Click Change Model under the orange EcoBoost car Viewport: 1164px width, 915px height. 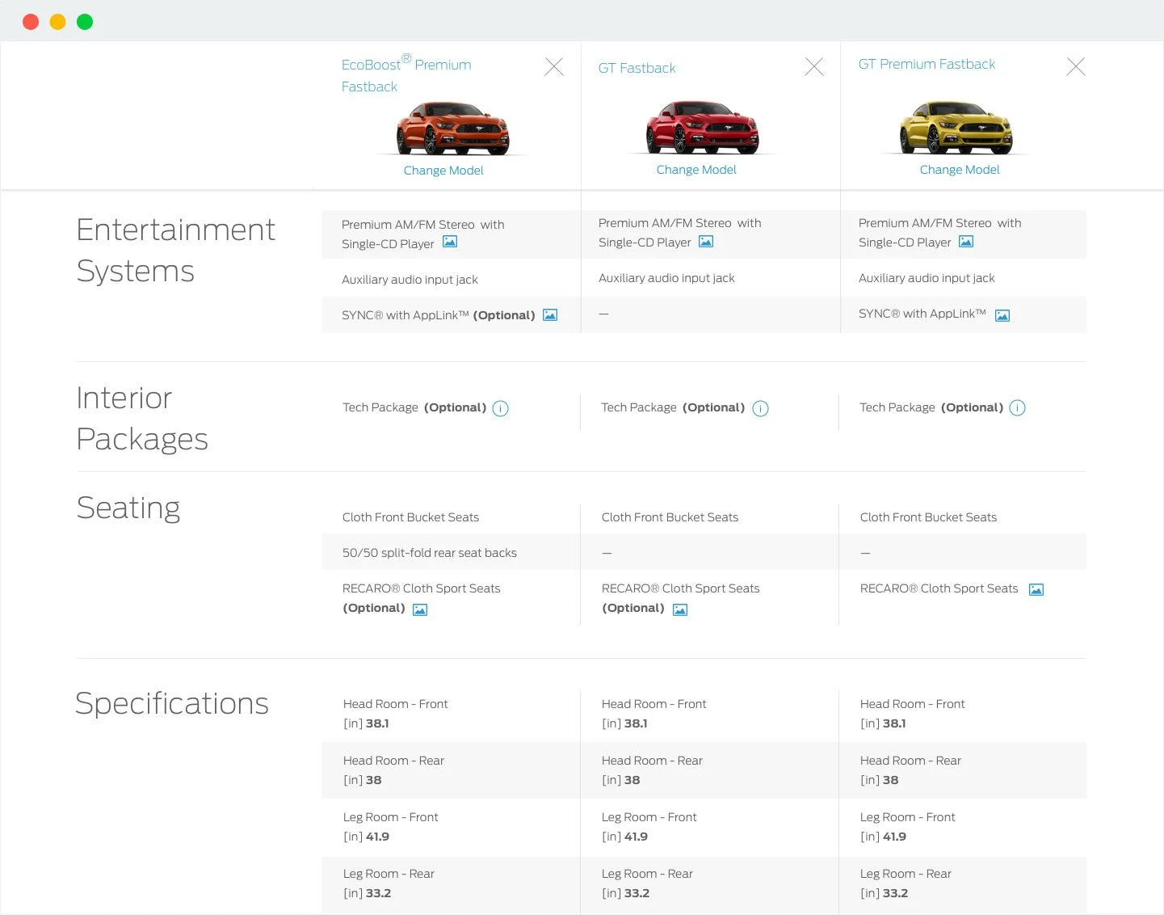click(443, 170)
